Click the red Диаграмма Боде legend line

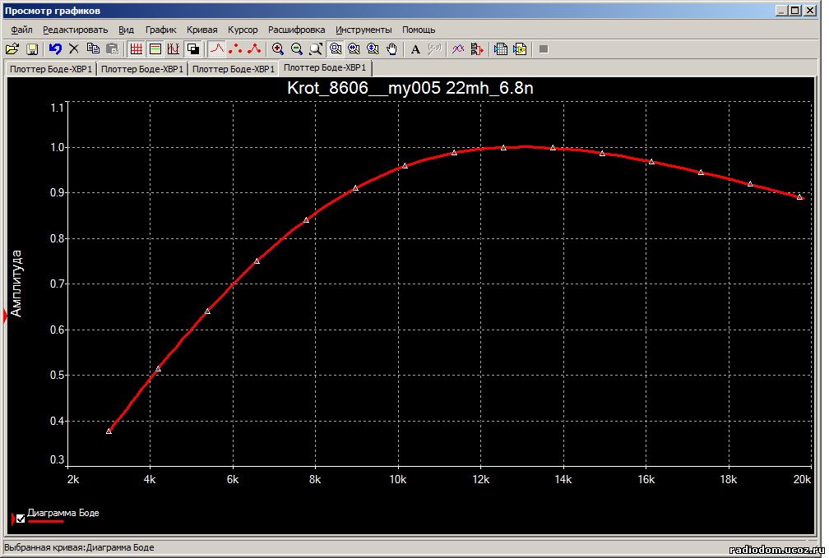[45, 522]
